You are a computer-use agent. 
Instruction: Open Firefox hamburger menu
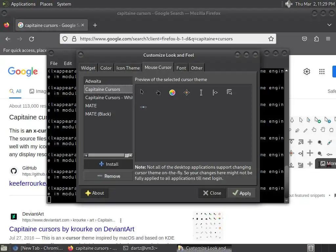pos(328,39)
